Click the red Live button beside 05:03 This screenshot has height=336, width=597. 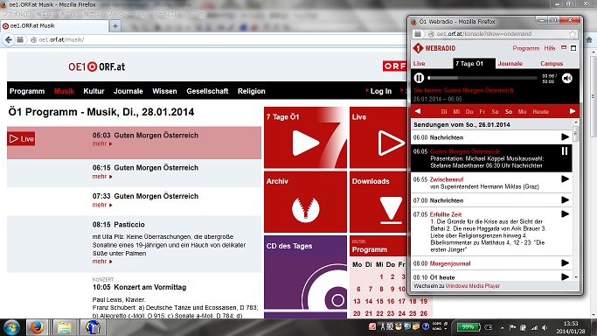point(21,138)
